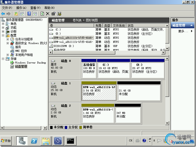Click the graphical view scroll-down arrow

coord(167,123)
